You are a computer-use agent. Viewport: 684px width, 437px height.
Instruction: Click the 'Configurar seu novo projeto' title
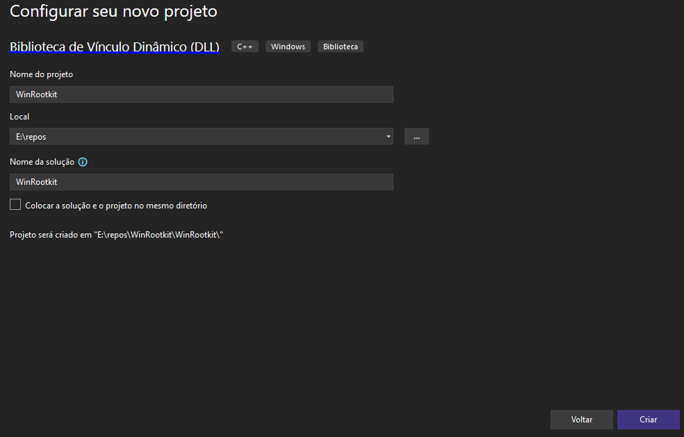tap(113, 12)
